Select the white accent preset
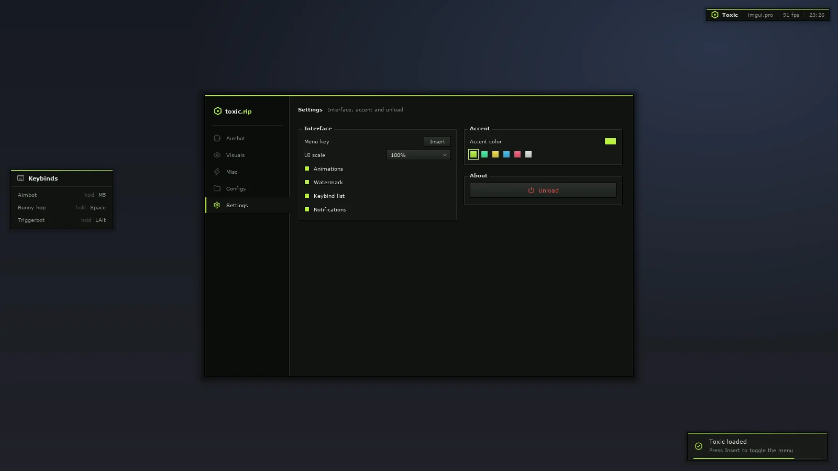This screenshot has width=838, height=471. point(528,154)
